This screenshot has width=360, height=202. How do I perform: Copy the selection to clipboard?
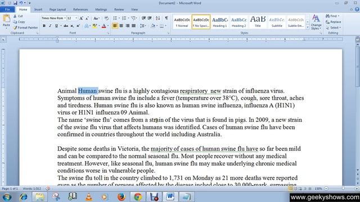[19, 22]
